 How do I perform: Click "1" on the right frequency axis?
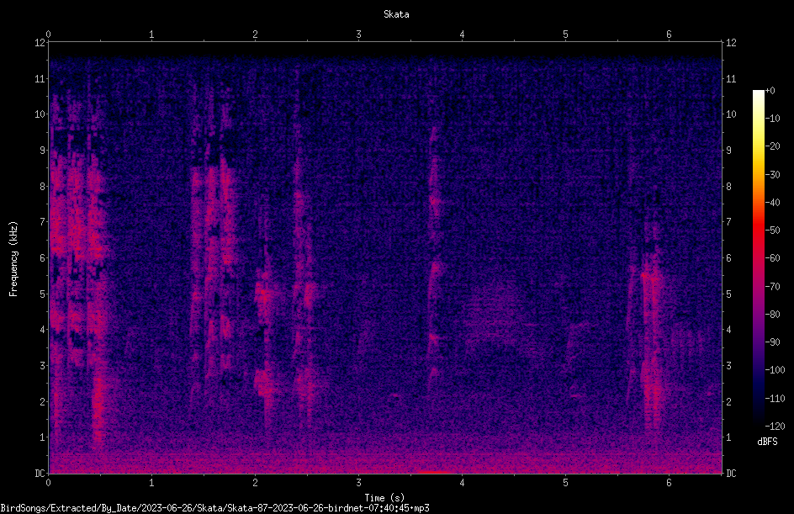click(728, 437)
